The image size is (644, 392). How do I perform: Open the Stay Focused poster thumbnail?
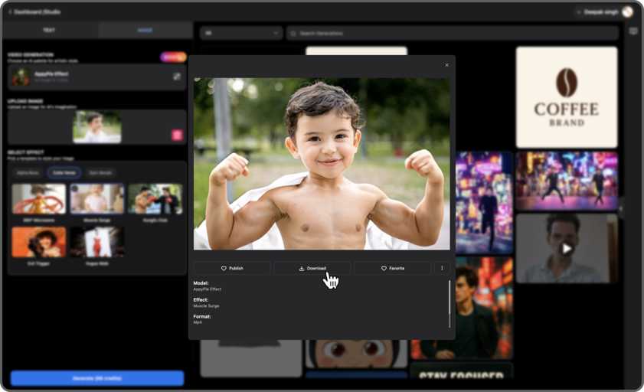click(x=462, y=371)
